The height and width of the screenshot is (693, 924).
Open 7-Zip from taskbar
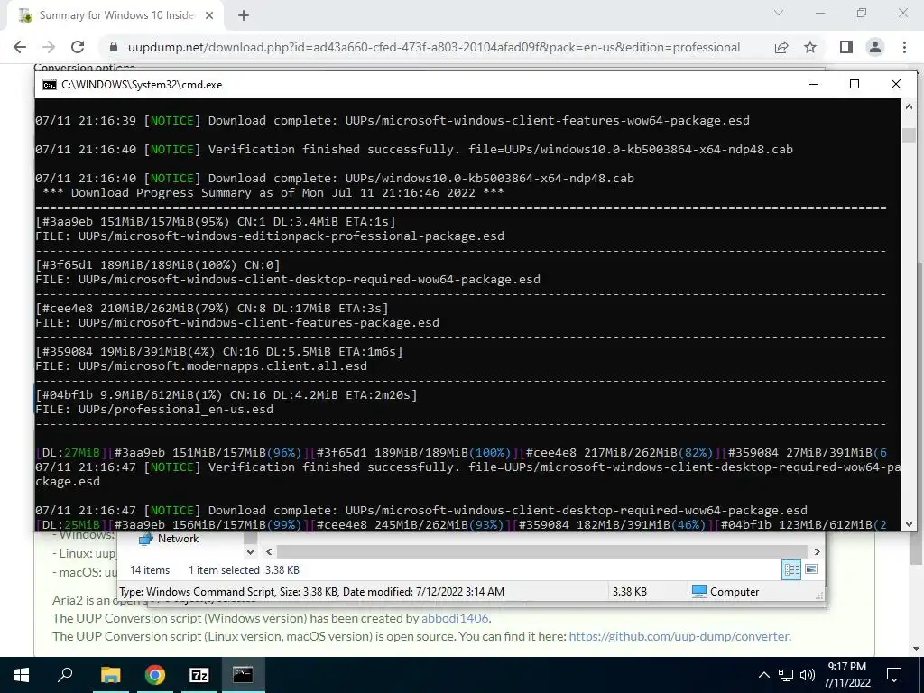(x=199, y=675)
